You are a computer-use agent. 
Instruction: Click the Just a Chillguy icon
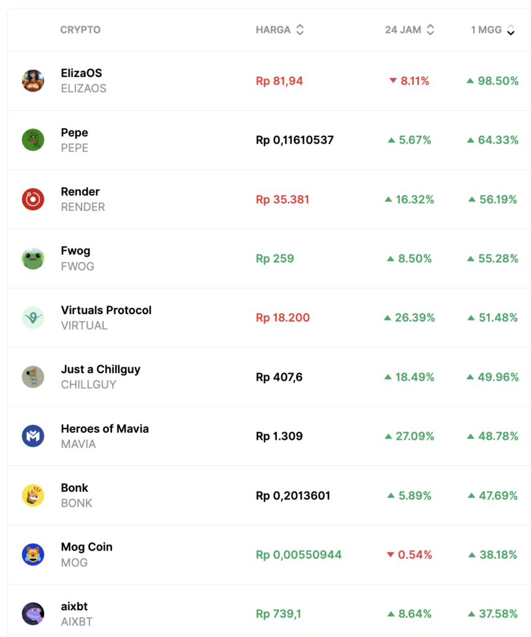(x=33, y=377)
